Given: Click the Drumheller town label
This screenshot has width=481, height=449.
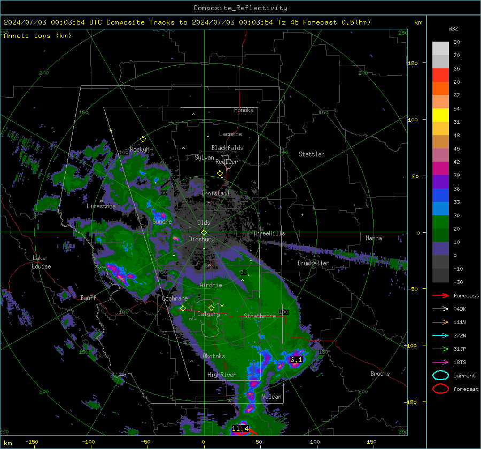Looking at the screenshot, I should tap(313, 263).
